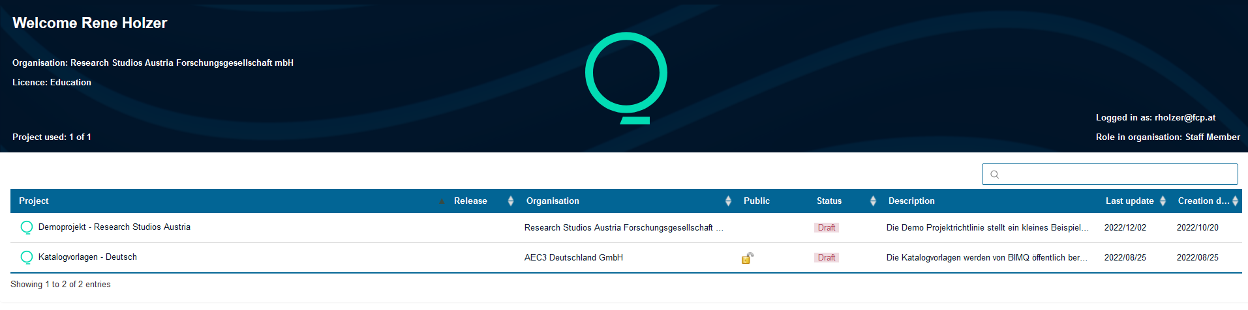Click the circle icon beside Katalogvorlagen

click(27, 257)
